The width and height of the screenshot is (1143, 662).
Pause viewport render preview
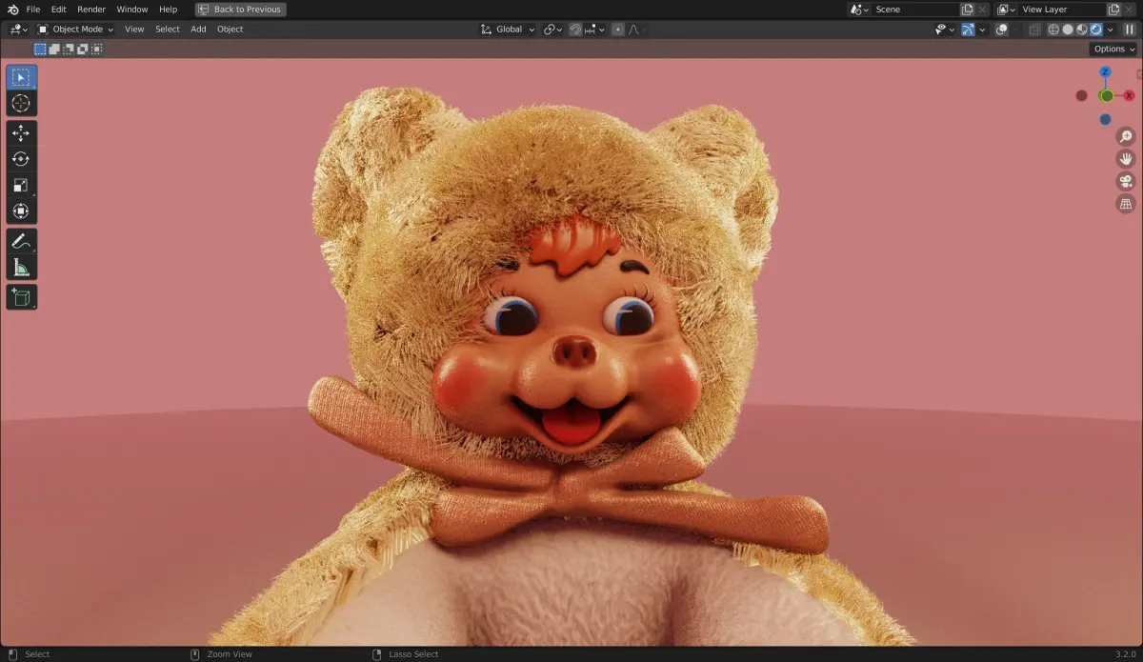tap(1130, 30)
